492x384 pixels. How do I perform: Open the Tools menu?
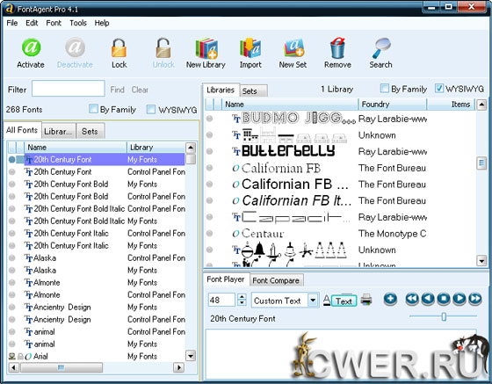(78, 23)
